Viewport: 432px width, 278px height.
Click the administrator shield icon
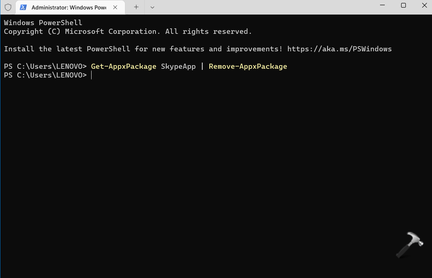click(x=8, y=7)
